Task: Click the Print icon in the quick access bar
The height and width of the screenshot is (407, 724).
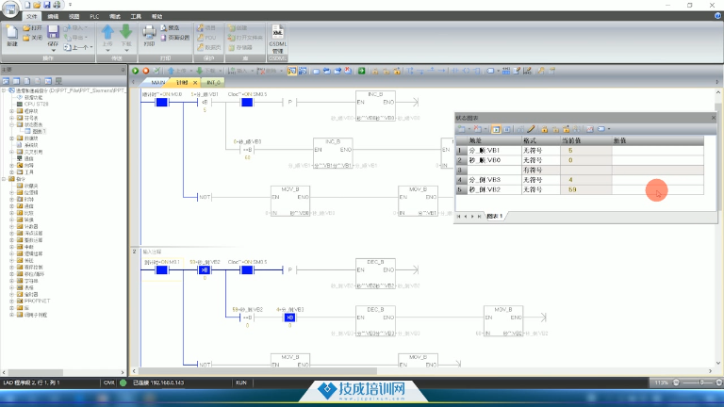Action: (57, 5)
